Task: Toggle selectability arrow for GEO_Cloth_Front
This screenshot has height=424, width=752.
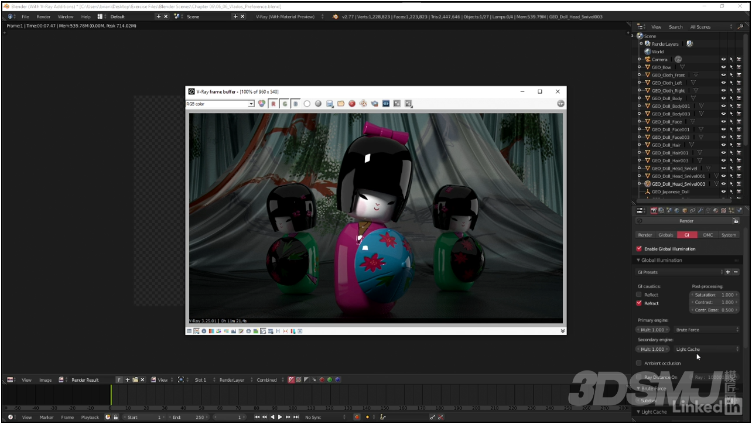Action: click(x=731, y=75)
